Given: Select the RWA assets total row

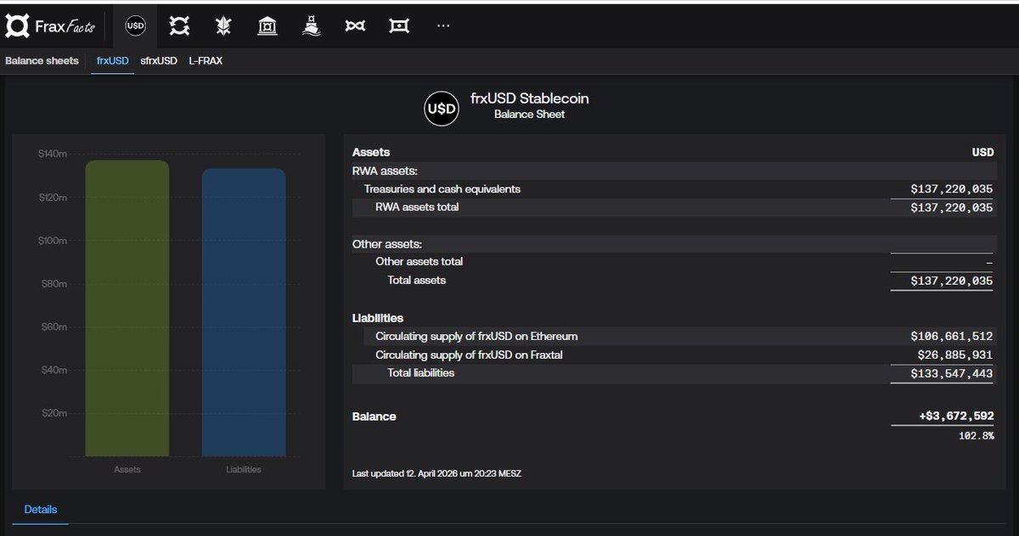Looking at the screenshot, I should click(673, 207).
